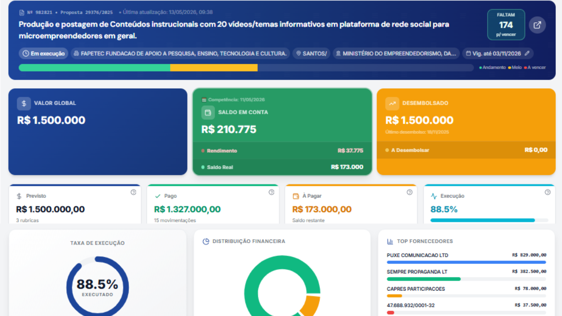
Task: Click the R$ 1.500.000 Valor Global amount
Action: click(x=51, y=120)
